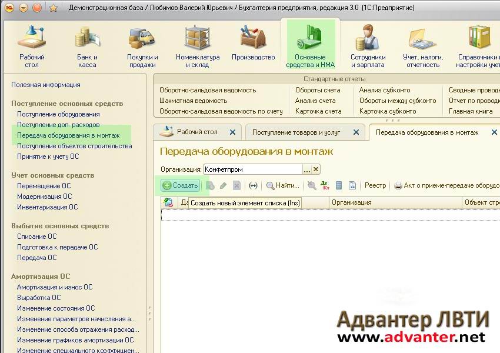Click the Дт/Кт postings icon

point(325,185)
